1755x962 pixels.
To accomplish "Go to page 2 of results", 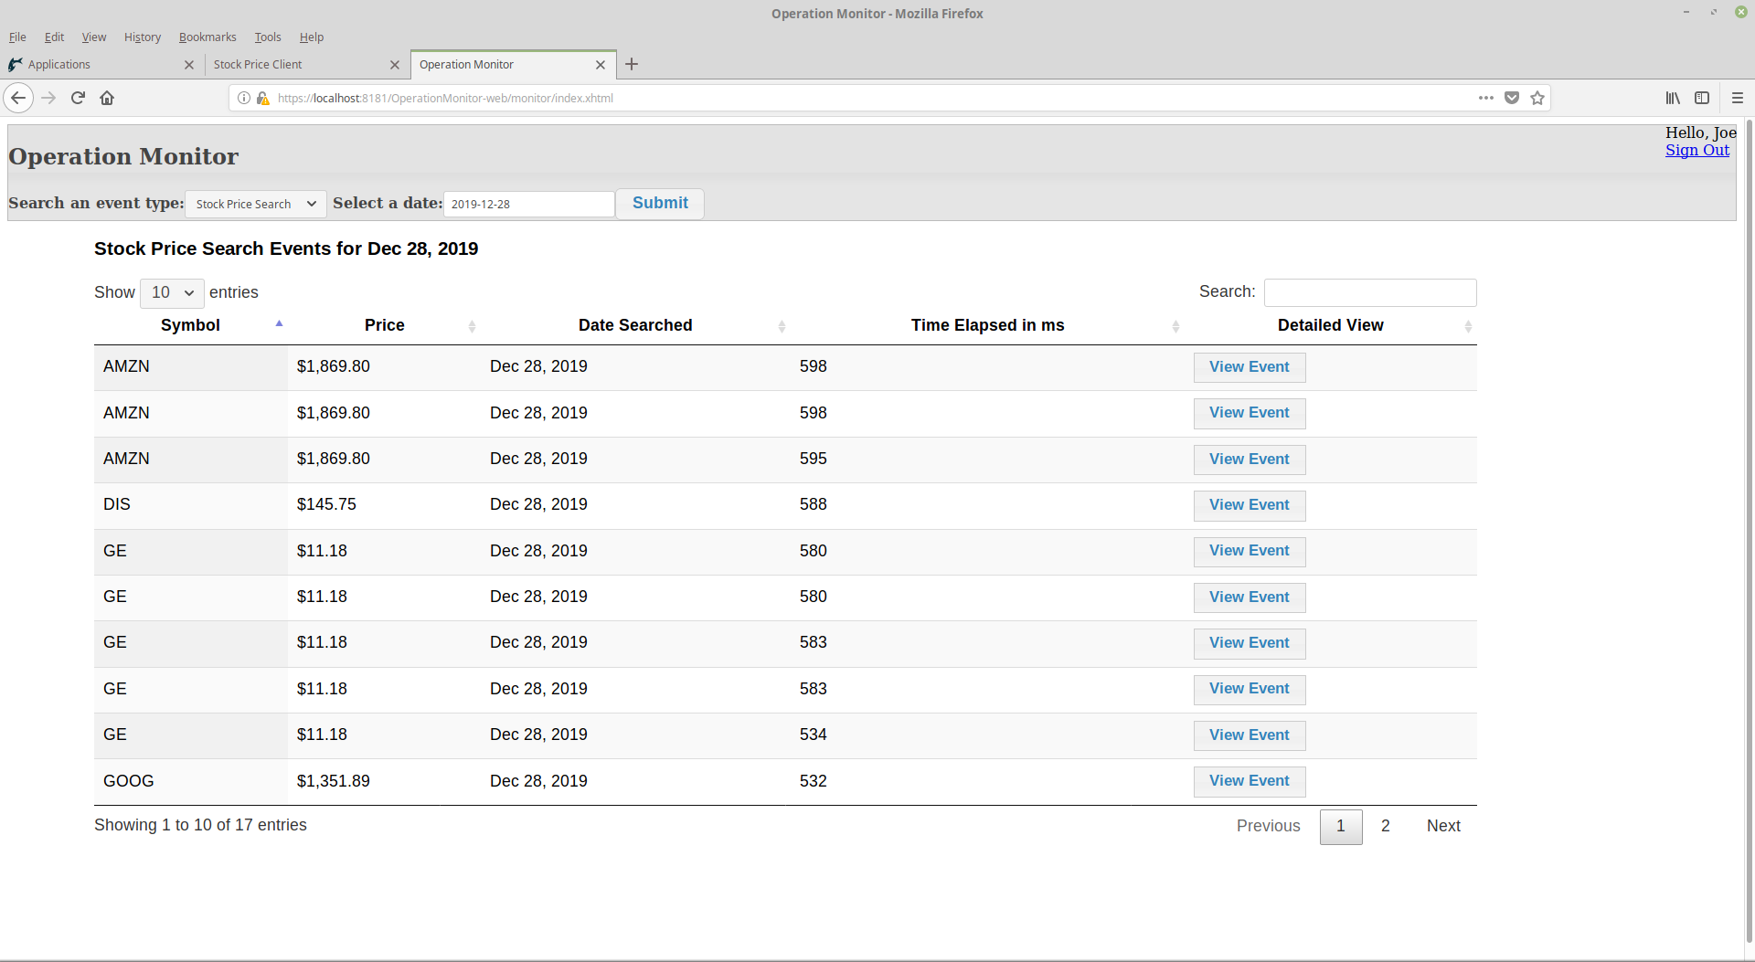I will pos(1385,826).
